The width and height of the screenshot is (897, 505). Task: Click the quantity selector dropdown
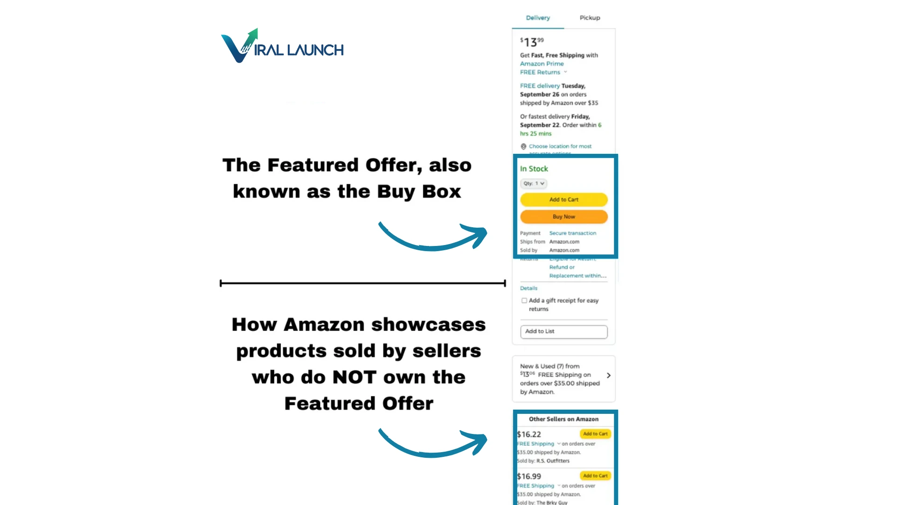click(533, 183)
